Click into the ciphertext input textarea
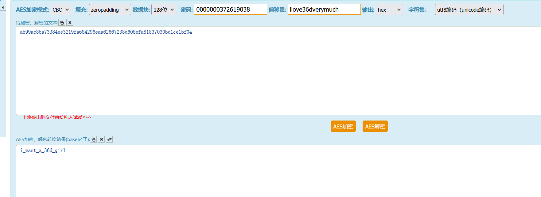The image size is (541, 197). (278, 71)
